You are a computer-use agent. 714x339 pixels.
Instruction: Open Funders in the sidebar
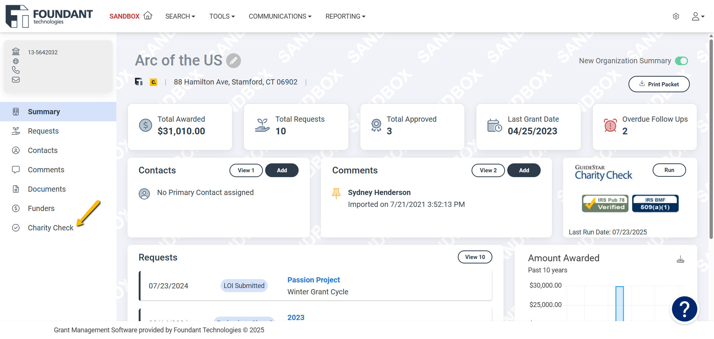tap(58, 208)
